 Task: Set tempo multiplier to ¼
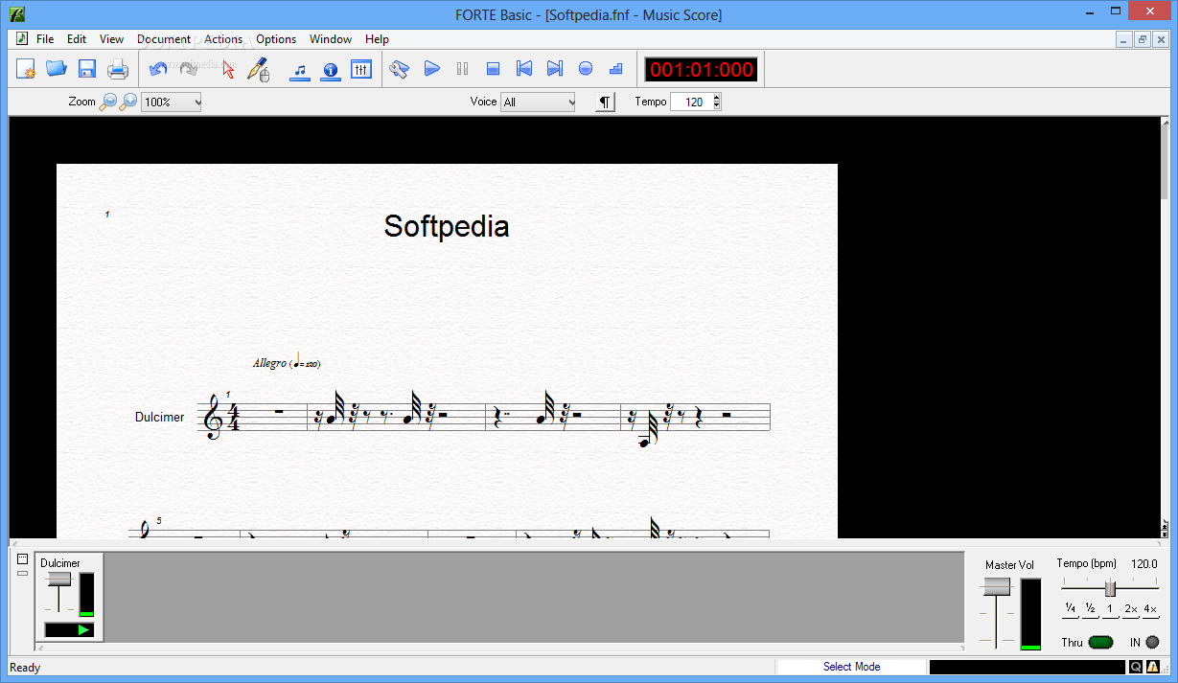[1070, 609]
